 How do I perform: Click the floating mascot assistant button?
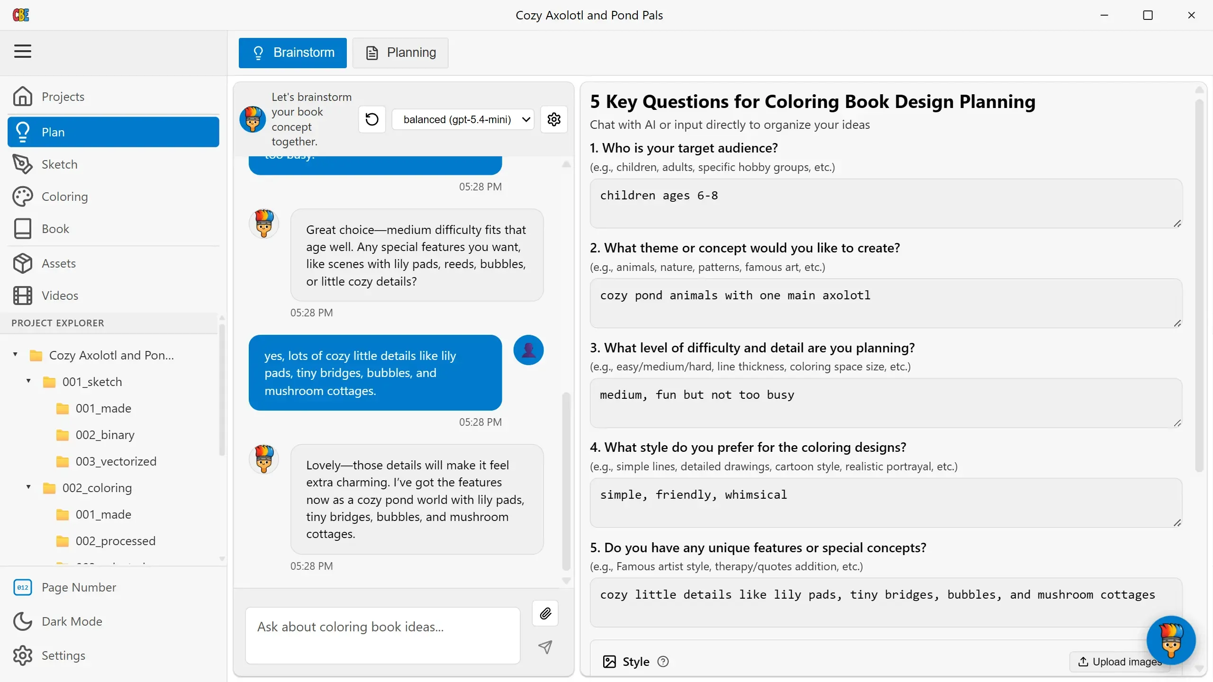click(x=1171, y=640)
